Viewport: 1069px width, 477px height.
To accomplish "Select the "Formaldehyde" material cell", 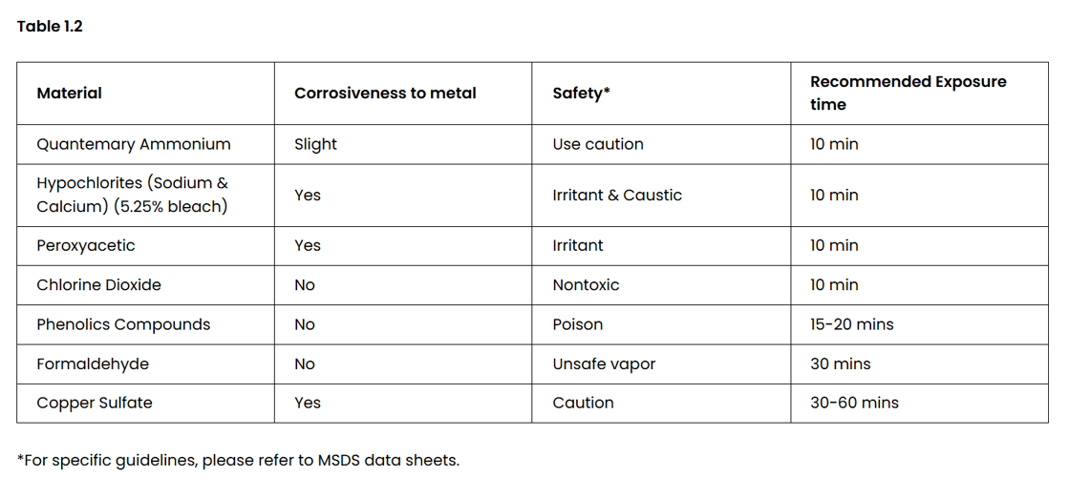I will point(93,363).
